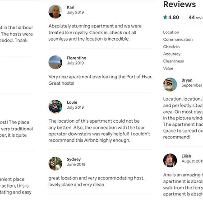Image resolution: width=203 pixels, height=203 pixels.
Task: Select the Value rating category
Action: pos(168,69)
